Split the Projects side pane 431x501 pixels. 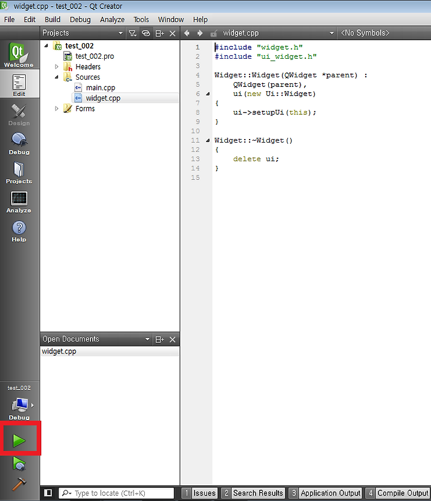[x=159, y=33]
